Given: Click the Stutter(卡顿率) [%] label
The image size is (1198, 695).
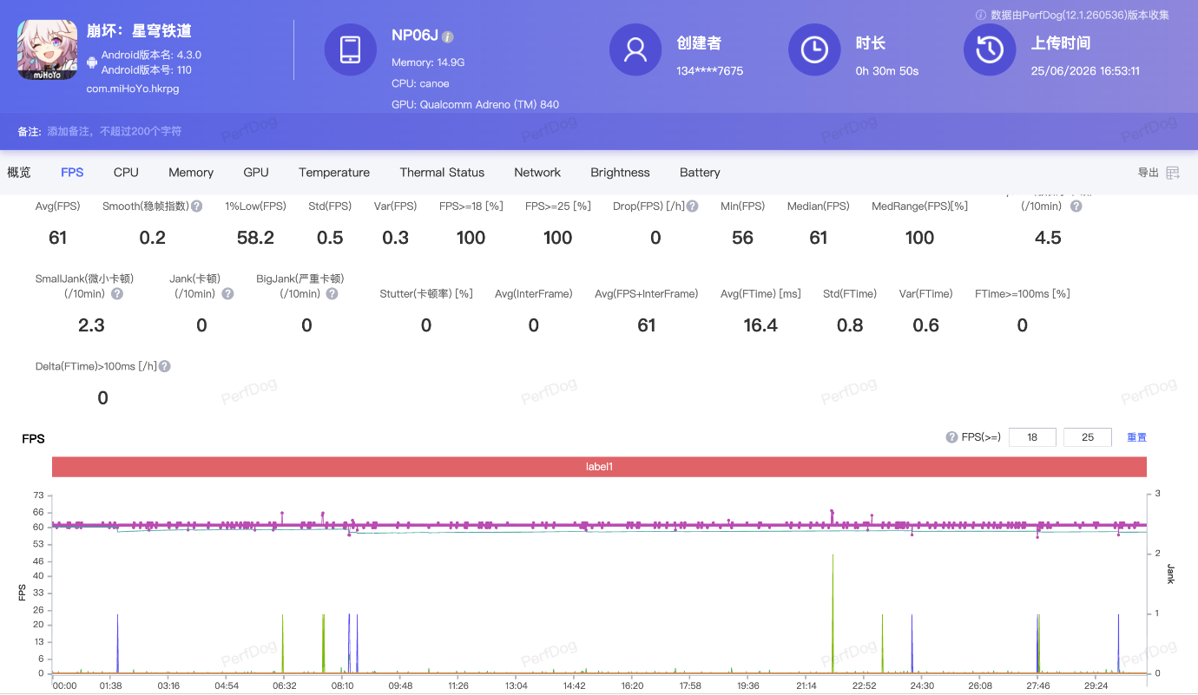Looking at the screenshot, I should [x=426, y=294].
